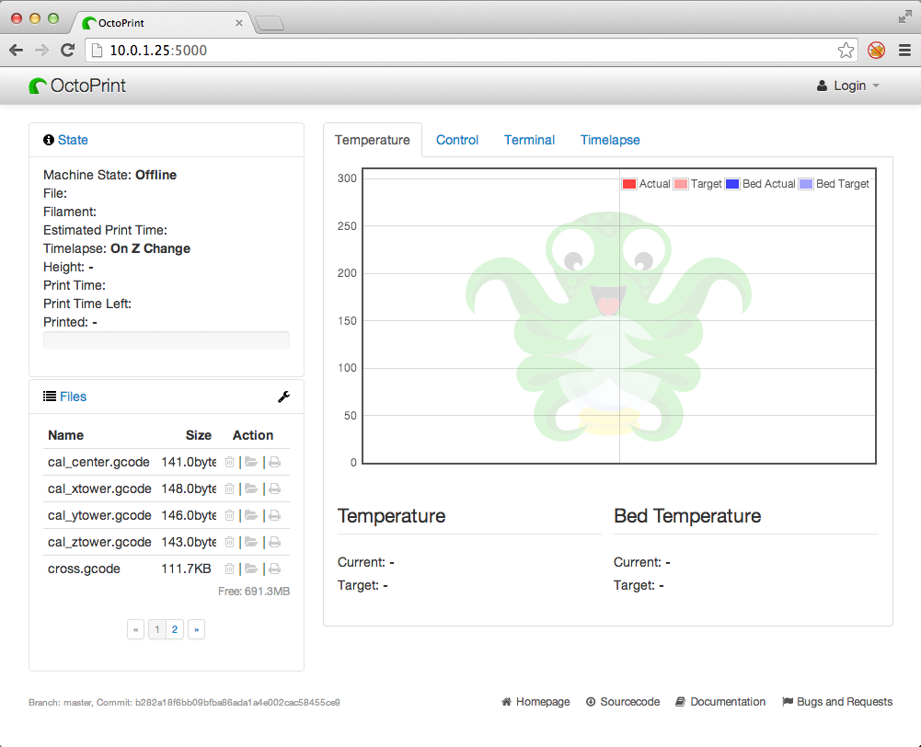921x747 pixels.
Task: Print cal_ztower.gcode using printer icon
Action: click(x=274, y=542)
